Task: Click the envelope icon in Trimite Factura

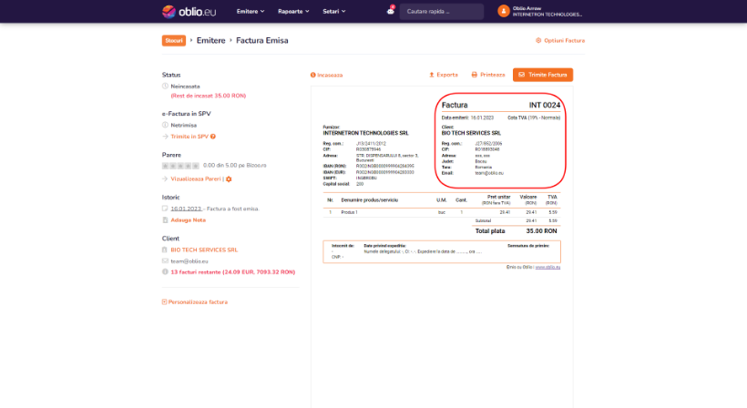Action: (522, 75)
